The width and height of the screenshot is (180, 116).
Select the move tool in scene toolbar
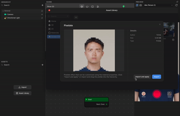[x=82, y=7]
